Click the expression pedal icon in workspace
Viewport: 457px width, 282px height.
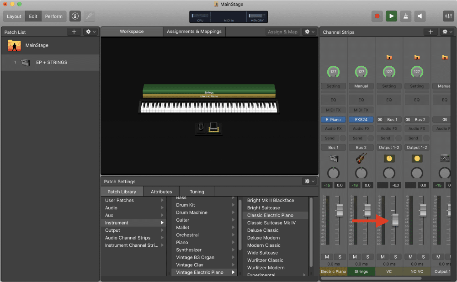click(x=213, y=128)
